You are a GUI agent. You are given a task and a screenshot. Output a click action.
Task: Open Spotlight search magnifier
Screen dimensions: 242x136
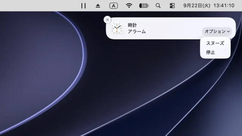[x=158, y=6]
